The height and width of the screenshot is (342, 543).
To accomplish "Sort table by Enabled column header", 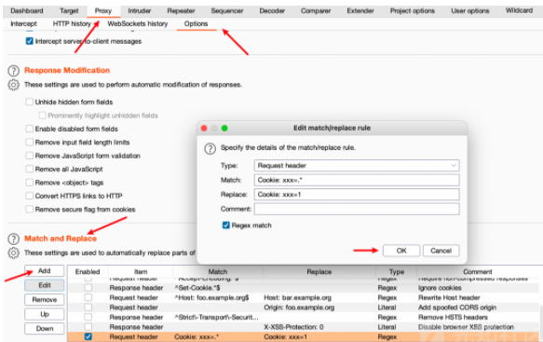I will coord(88,272).
